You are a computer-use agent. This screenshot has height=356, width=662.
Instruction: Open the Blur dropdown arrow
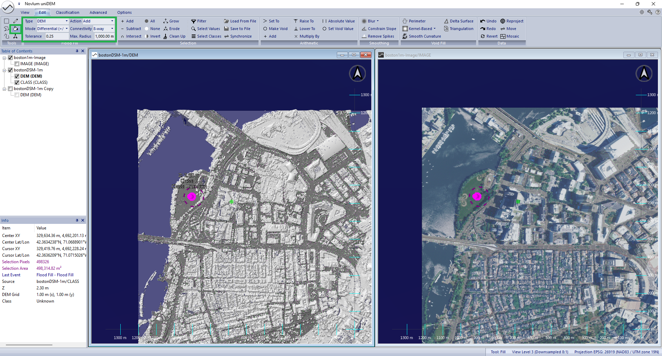[x=378, y=21]
